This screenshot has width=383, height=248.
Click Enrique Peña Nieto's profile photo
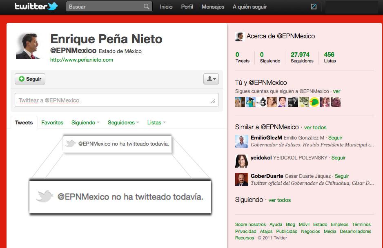(x=29, y=46)
